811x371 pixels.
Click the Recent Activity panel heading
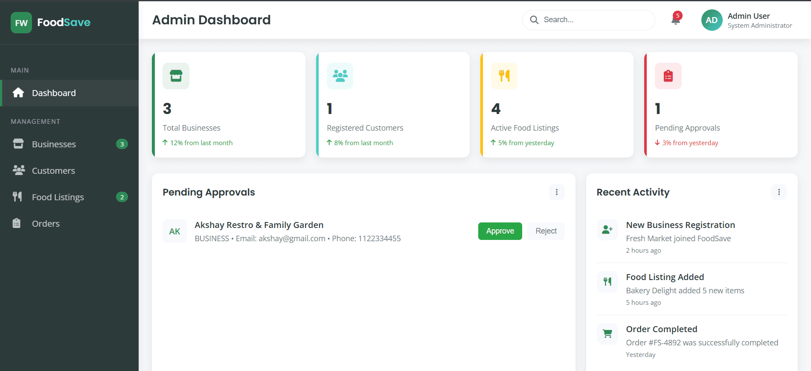(x=633, y=192)
